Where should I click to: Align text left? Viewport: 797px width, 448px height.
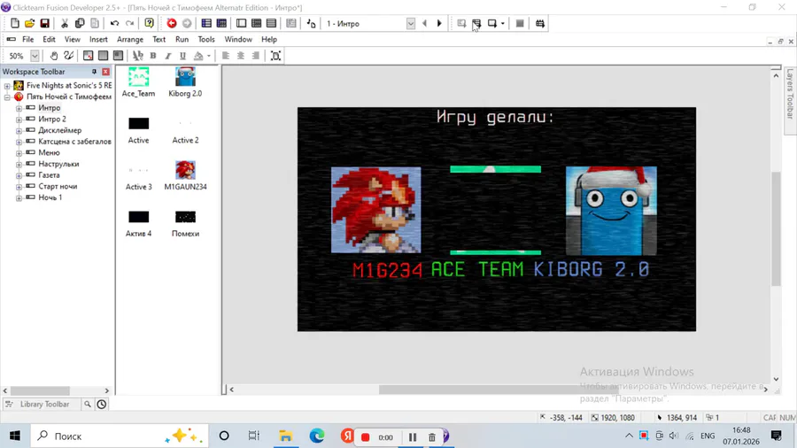pyautogui.click(x=226, y=56)
